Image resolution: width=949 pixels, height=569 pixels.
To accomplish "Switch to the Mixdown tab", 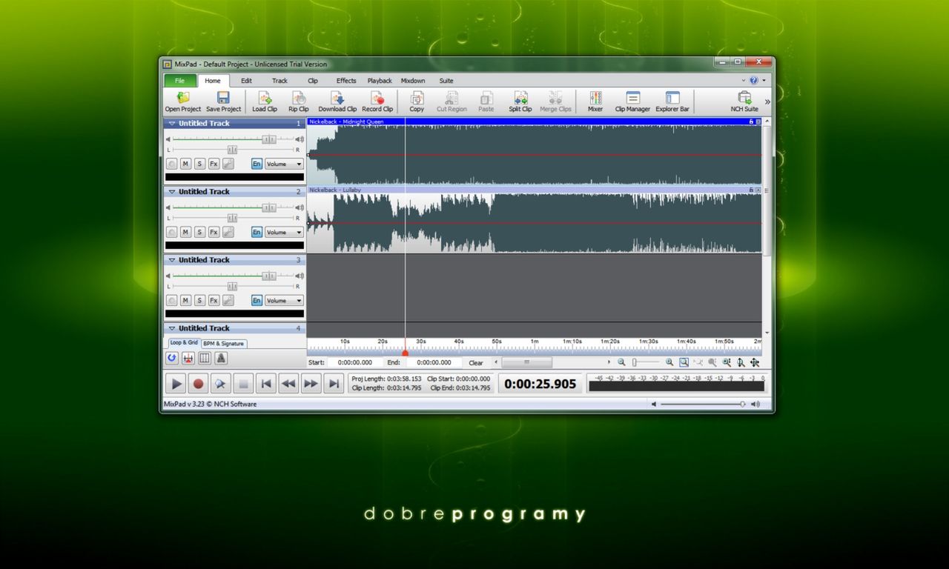I will click(413, 81).
